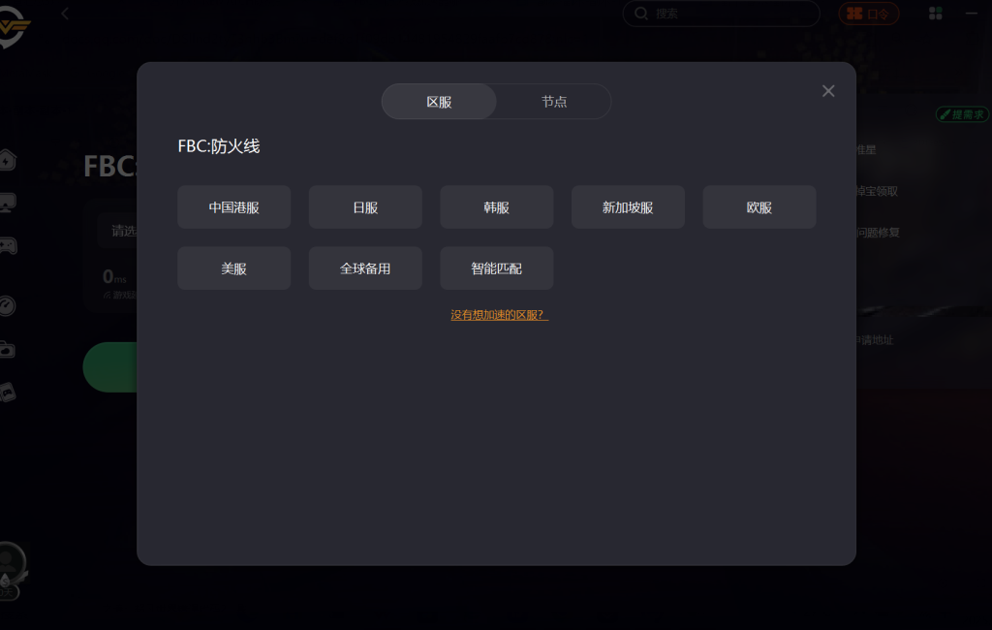Screen dimensions: 992x630
Task: Open the monitor icon in the sidebar
Action: [x=8, y=203]
